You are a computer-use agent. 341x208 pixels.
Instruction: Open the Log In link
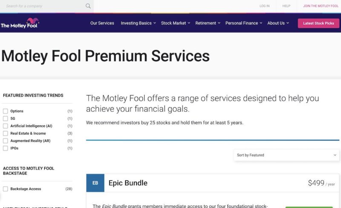(x=264, y=6)
